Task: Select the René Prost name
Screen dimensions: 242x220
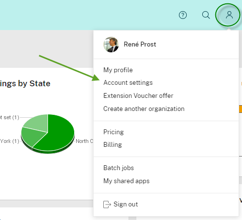Action: tap(140, 44)
